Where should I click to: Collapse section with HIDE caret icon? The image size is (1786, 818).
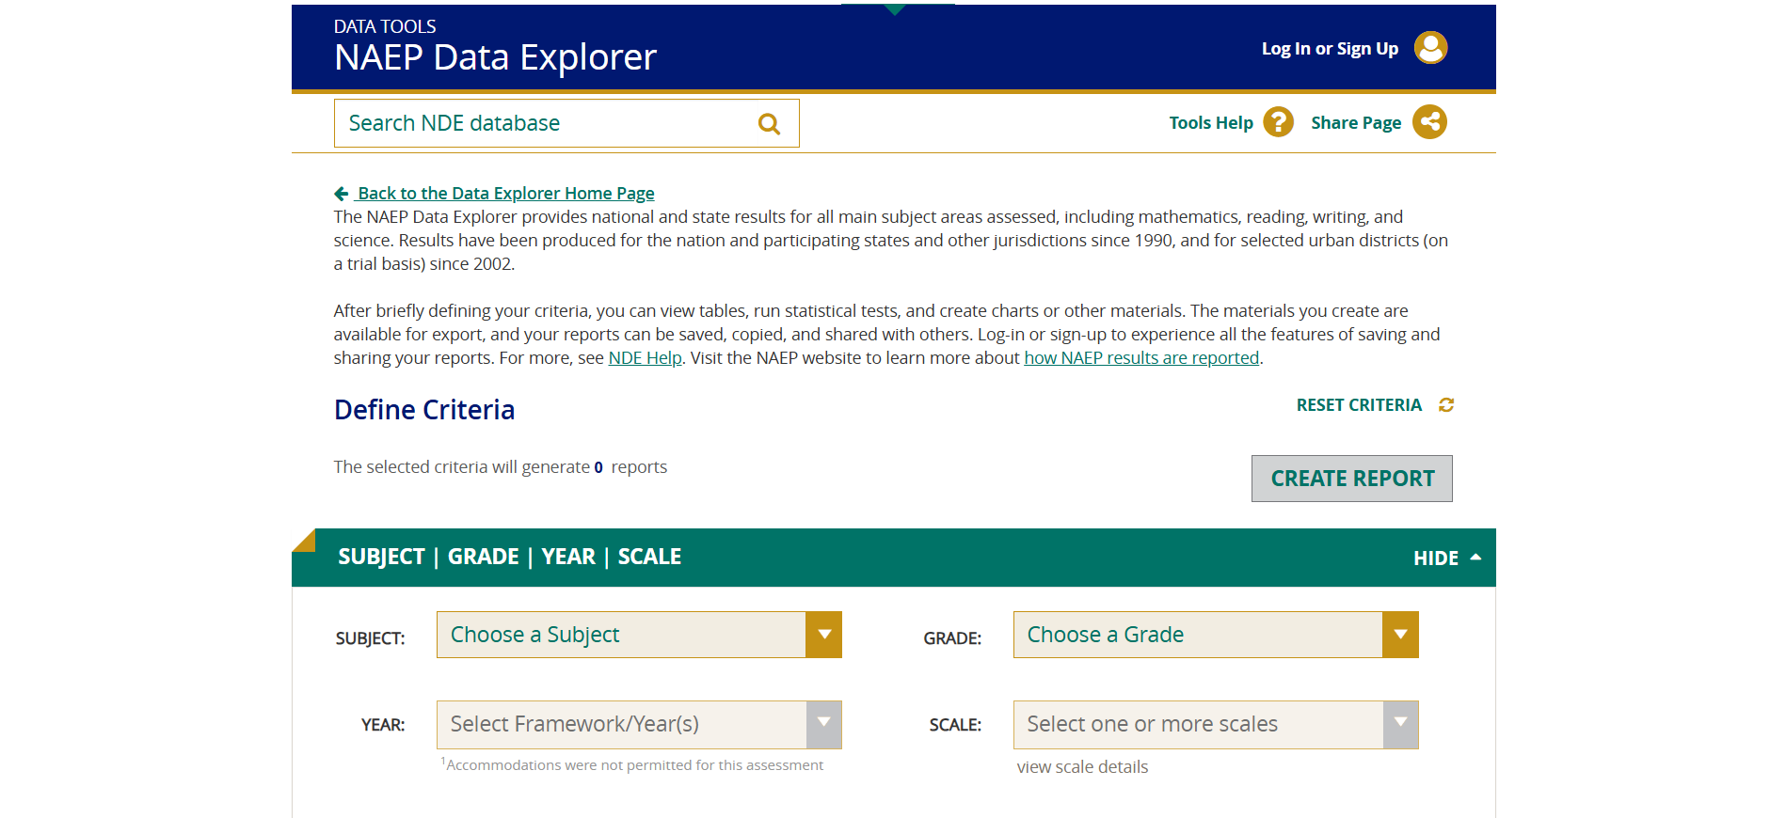tap(1475, 558)
